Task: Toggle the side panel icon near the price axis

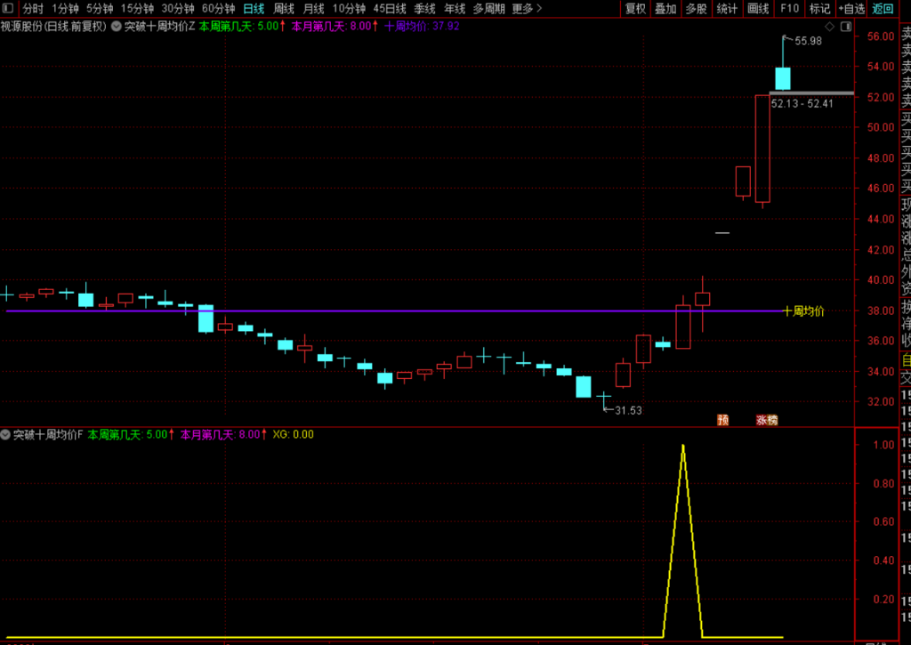Action: (846, 26)
